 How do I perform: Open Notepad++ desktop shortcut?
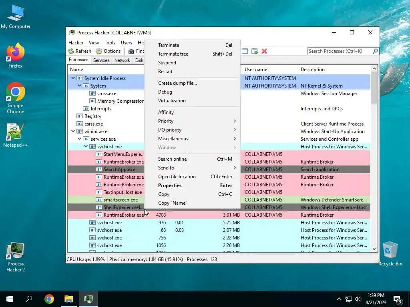[16, 135]
